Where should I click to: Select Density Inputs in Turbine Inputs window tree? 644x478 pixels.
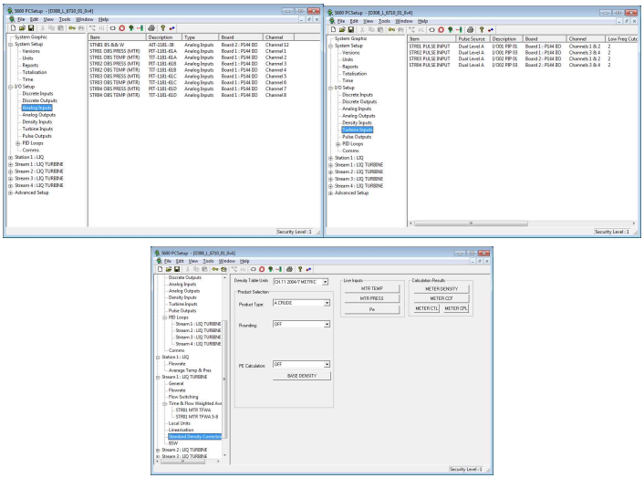357,123
